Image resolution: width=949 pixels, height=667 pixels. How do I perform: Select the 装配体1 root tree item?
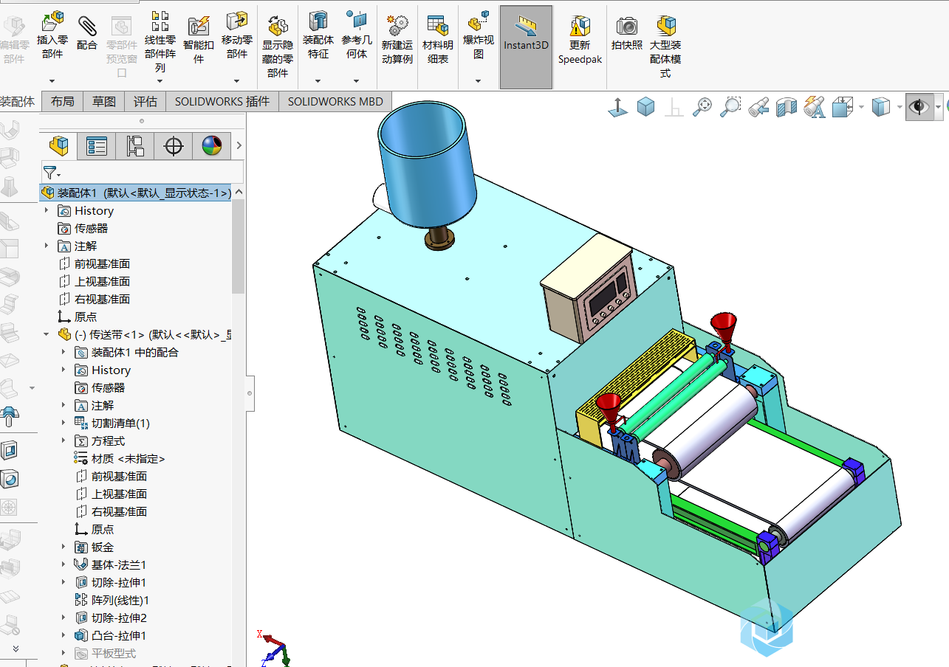137,193
